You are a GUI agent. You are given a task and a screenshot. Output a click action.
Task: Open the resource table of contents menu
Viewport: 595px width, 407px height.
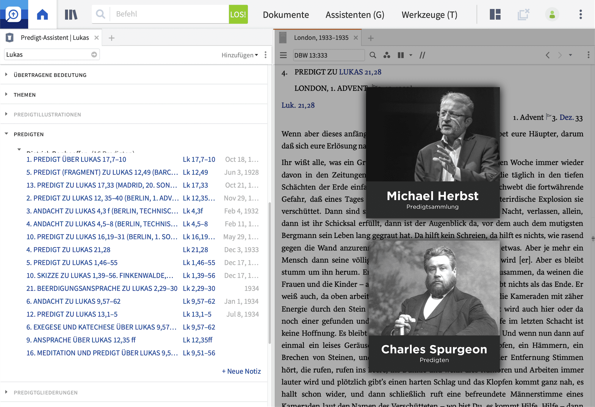click(283, 55)
